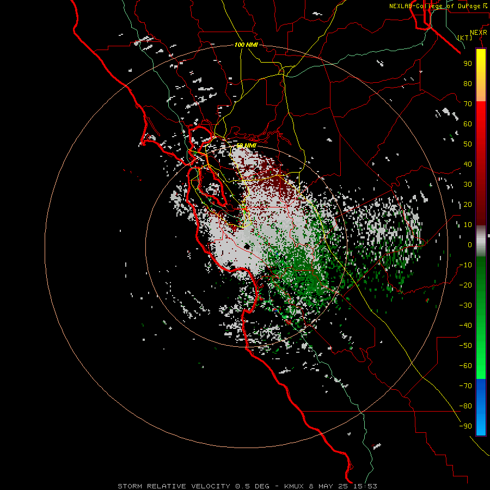
Task: Click the 30 value on velocity scale
Action: (x=468, y=185)
